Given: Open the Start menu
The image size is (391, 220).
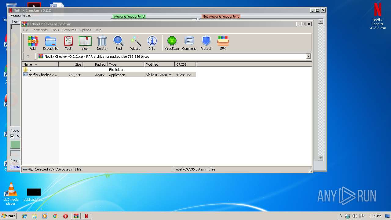Looking at the screenshot, I should pos(9,216).
